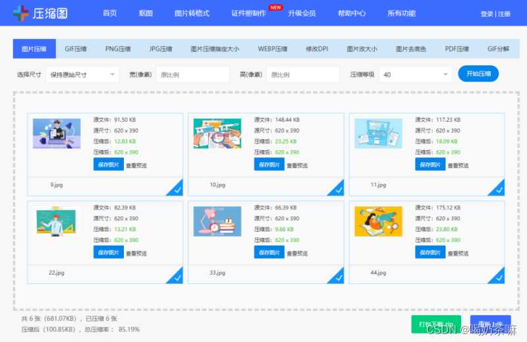Click 查看预览 for 10.jpg
The width and height of the screenshot is (527, 342).
297,165
